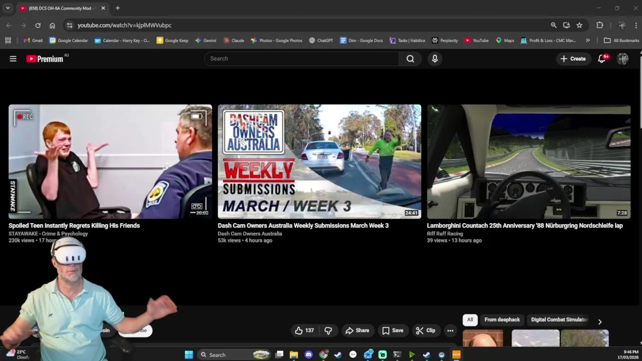The image size is (642, 361).
Task: Open All Bookmarks folder
Action: click(621, 41)
